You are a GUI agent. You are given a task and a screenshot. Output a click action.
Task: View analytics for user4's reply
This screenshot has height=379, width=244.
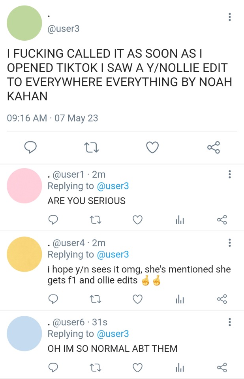tap(180, 299)
